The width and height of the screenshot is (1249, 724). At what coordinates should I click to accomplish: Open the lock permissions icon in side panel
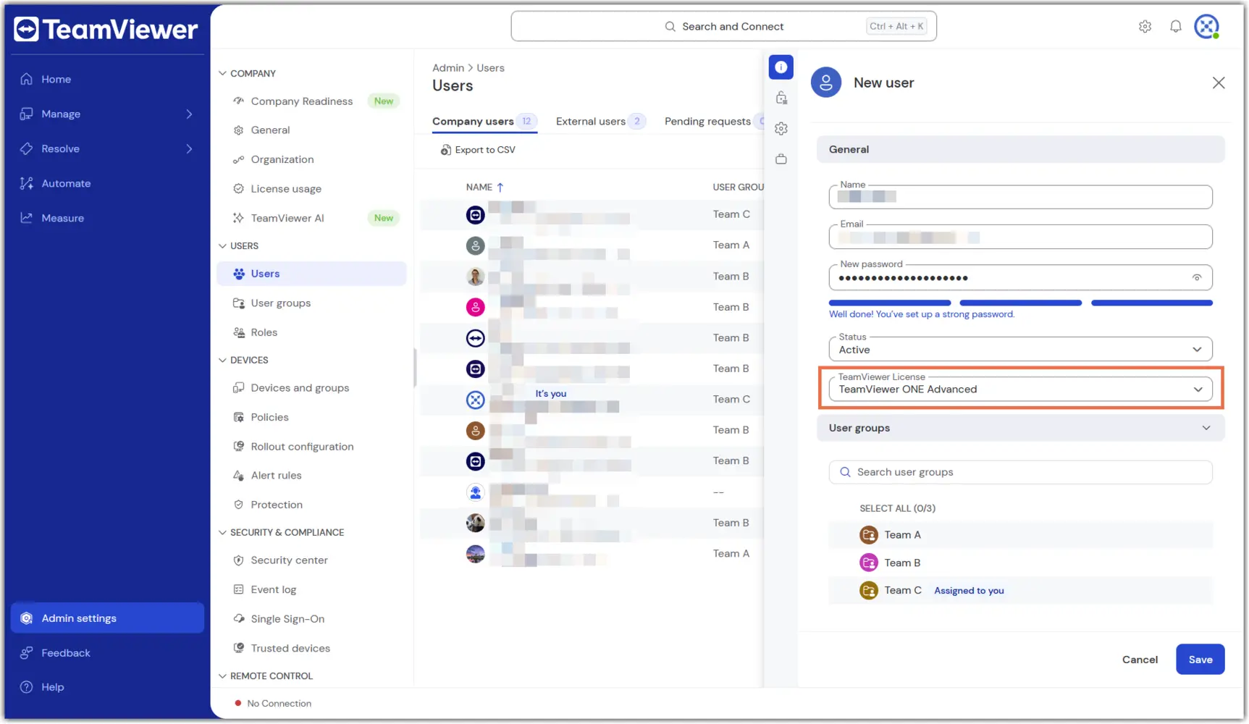point(781,98)
